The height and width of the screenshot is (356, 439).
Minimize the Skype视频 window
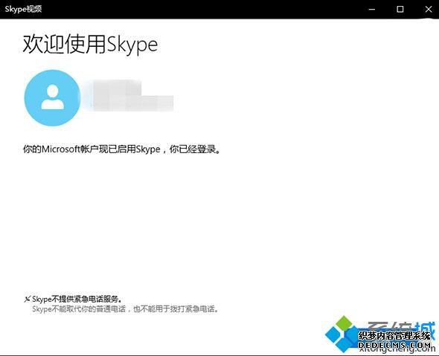[372, 9]
